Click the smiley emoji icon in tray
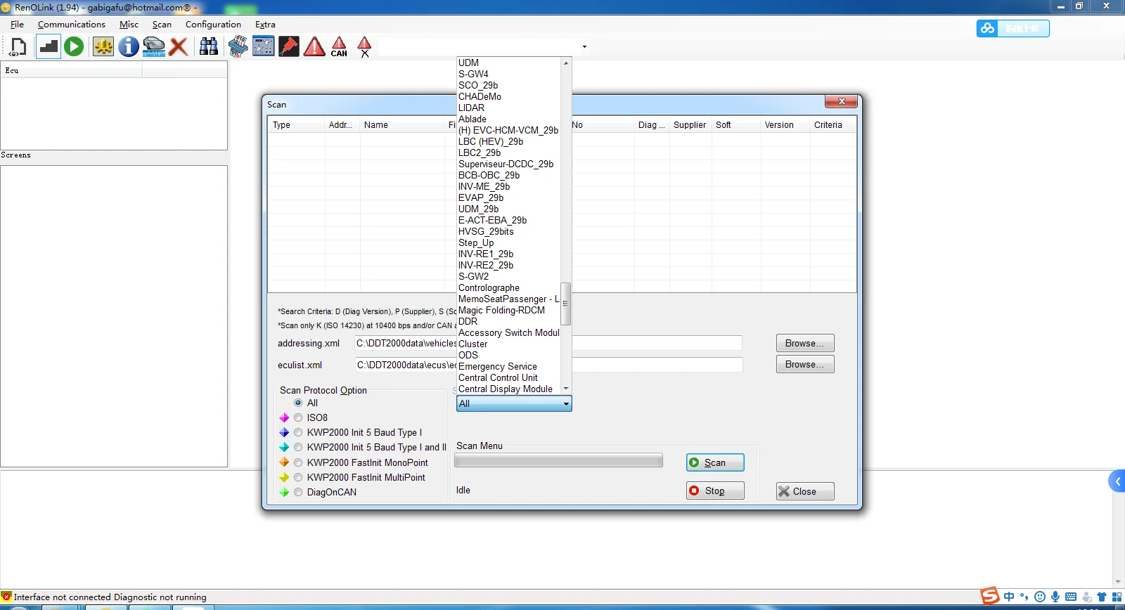 click(1040, 597)
